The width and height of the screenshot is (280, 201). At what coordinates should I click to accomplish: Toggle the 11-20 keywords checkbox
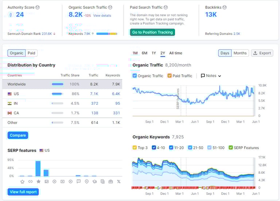171,148
